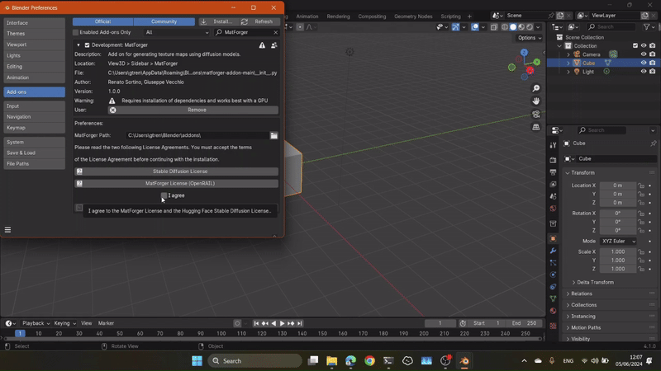The image size is (661, 371).
Task: Switch to the Compositing workspace tab
Action: point(372,16)
